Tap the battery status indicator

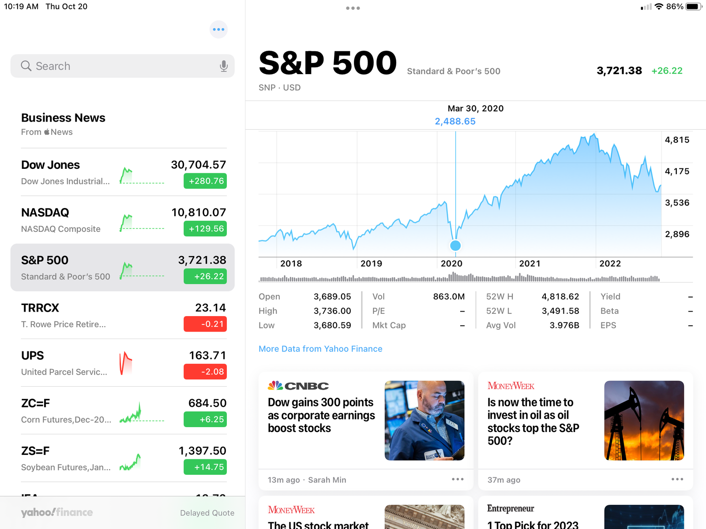pyautogui.click(x=694, y=7)
